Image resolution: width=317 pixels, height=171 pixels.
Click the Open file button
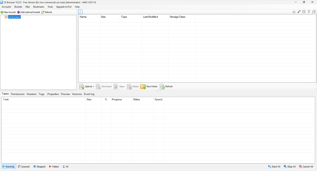pos(119,87)
